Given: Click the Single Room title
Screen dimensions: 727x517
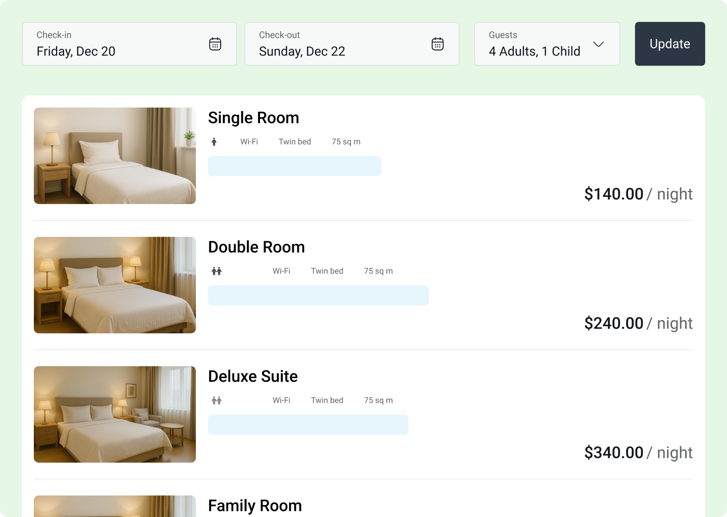Looking at the screenshot, I should tap(253, 118).
